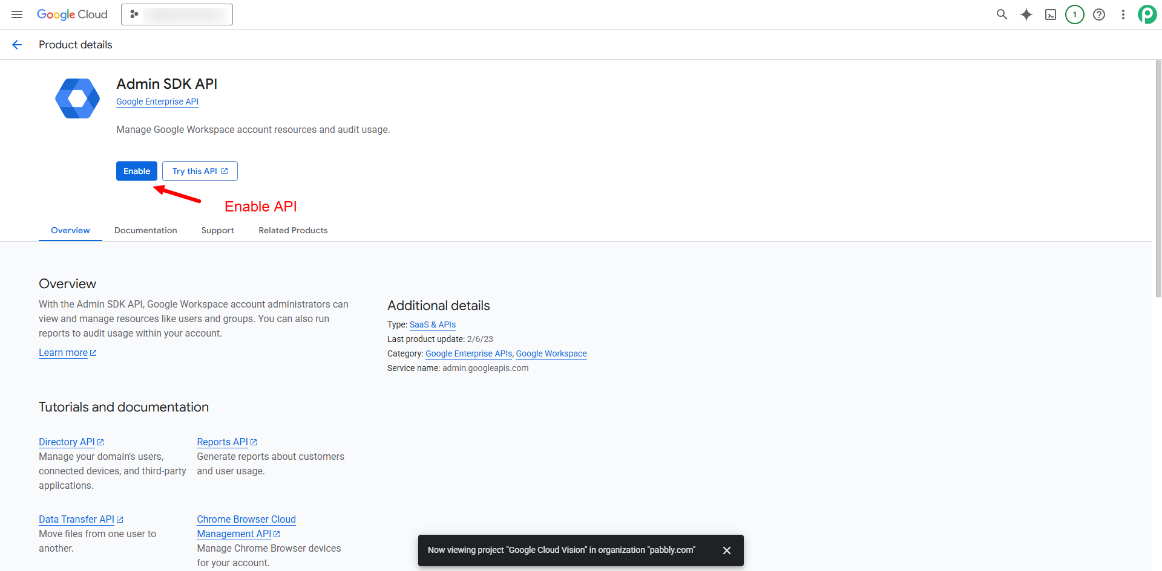Image resolution: width=1162 pixels, height=571 pixels.
Task: Go back using the left arrow
Action: click(x=17, y=45)
